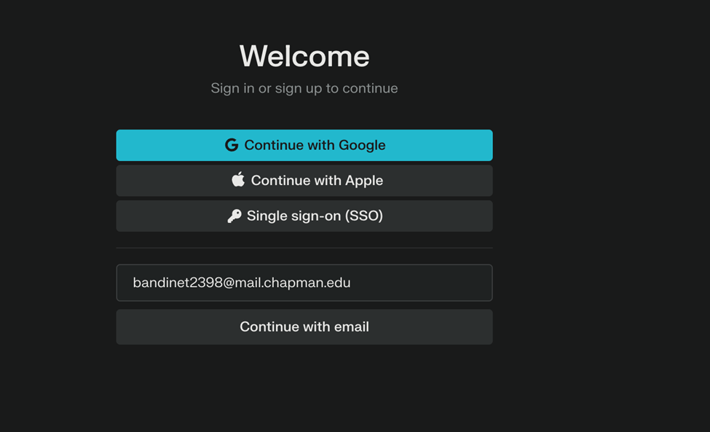This screenshot has width=710, height=432.
Task: Click the Apple logo icon
Action: click(238, 180)
